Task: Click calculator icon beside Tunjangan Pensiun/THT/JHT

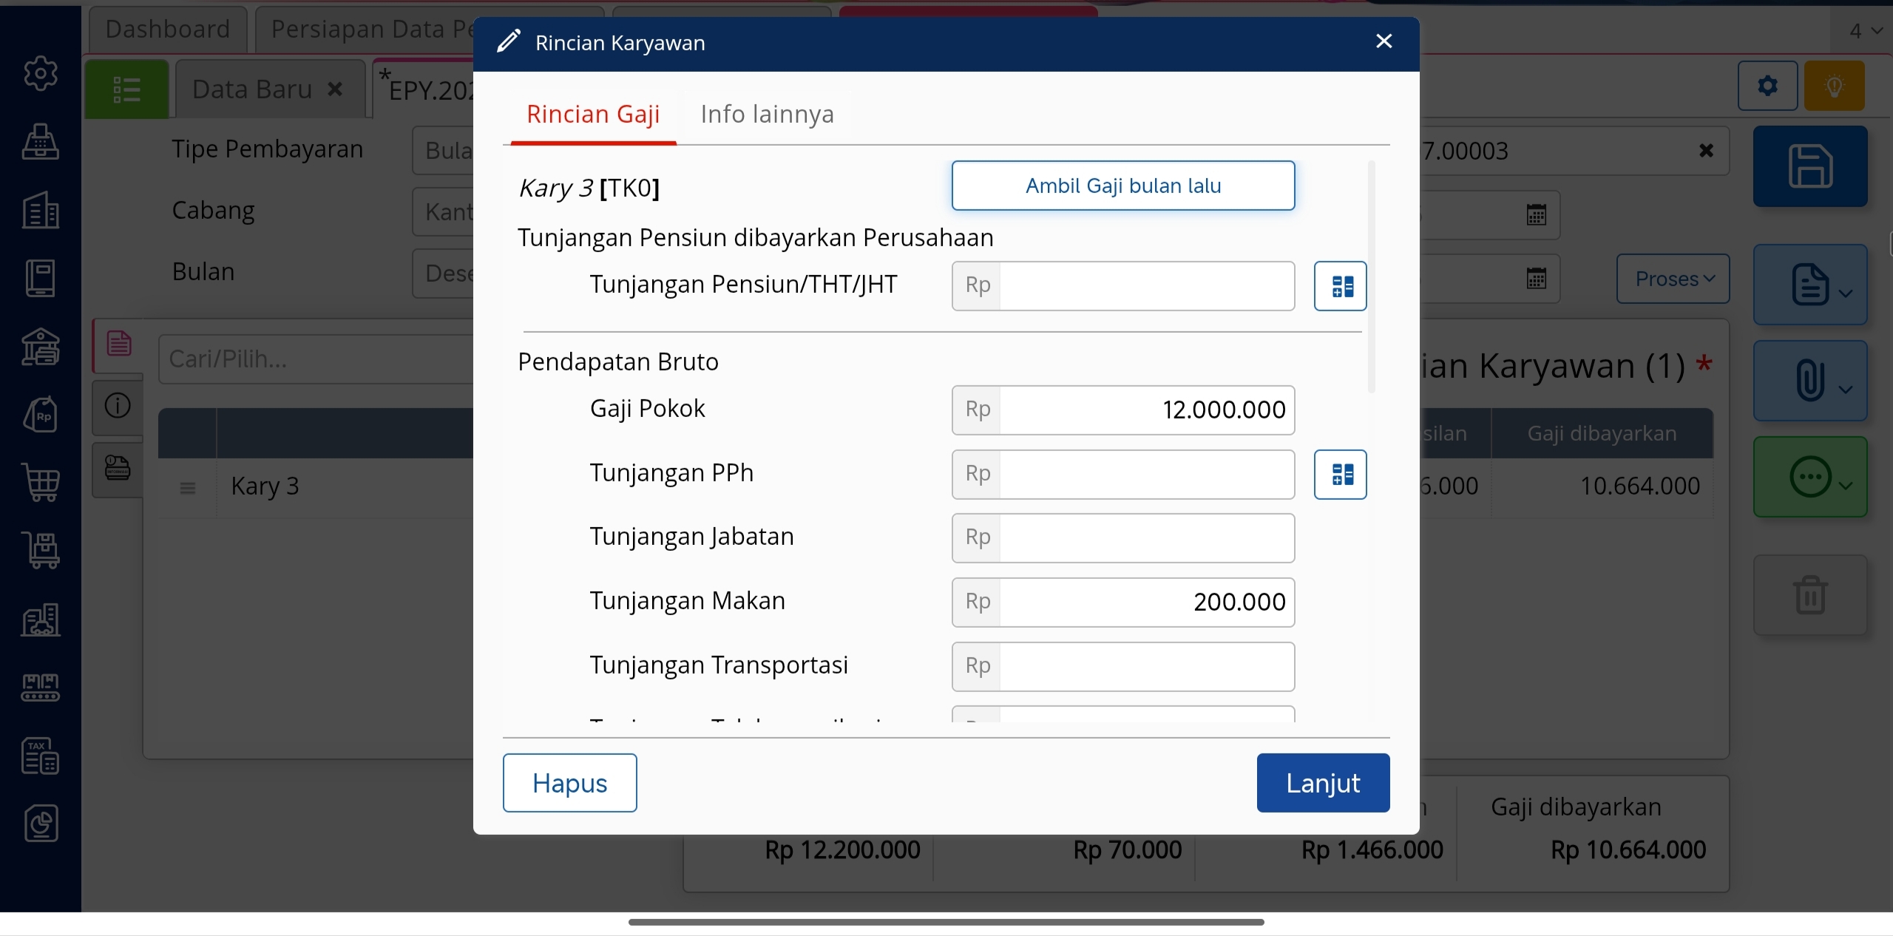Action: (x=1340, y=285)
